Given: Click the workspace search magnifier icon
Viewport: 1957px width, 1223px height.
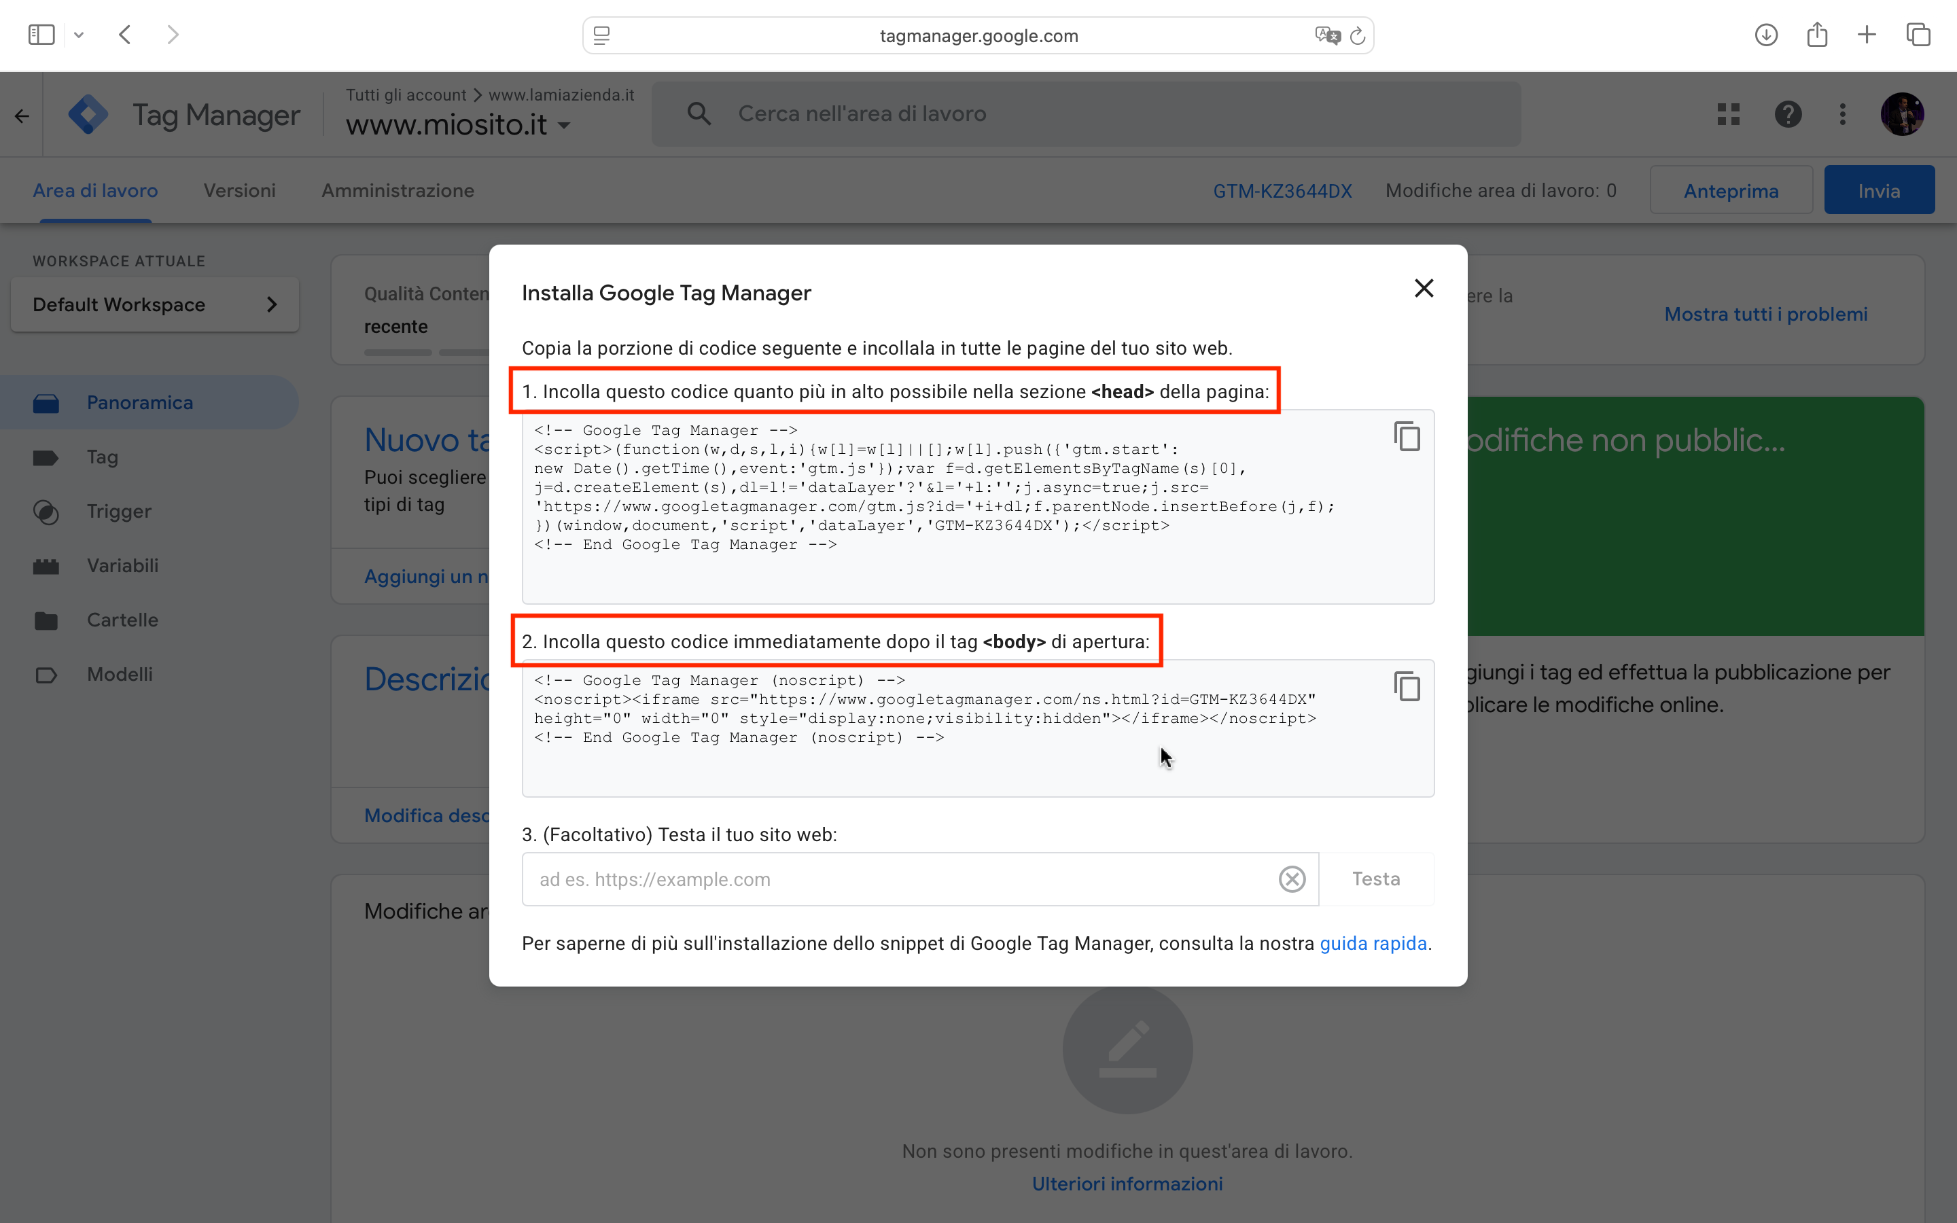Looking at the screenshot, I should (699, 113).
